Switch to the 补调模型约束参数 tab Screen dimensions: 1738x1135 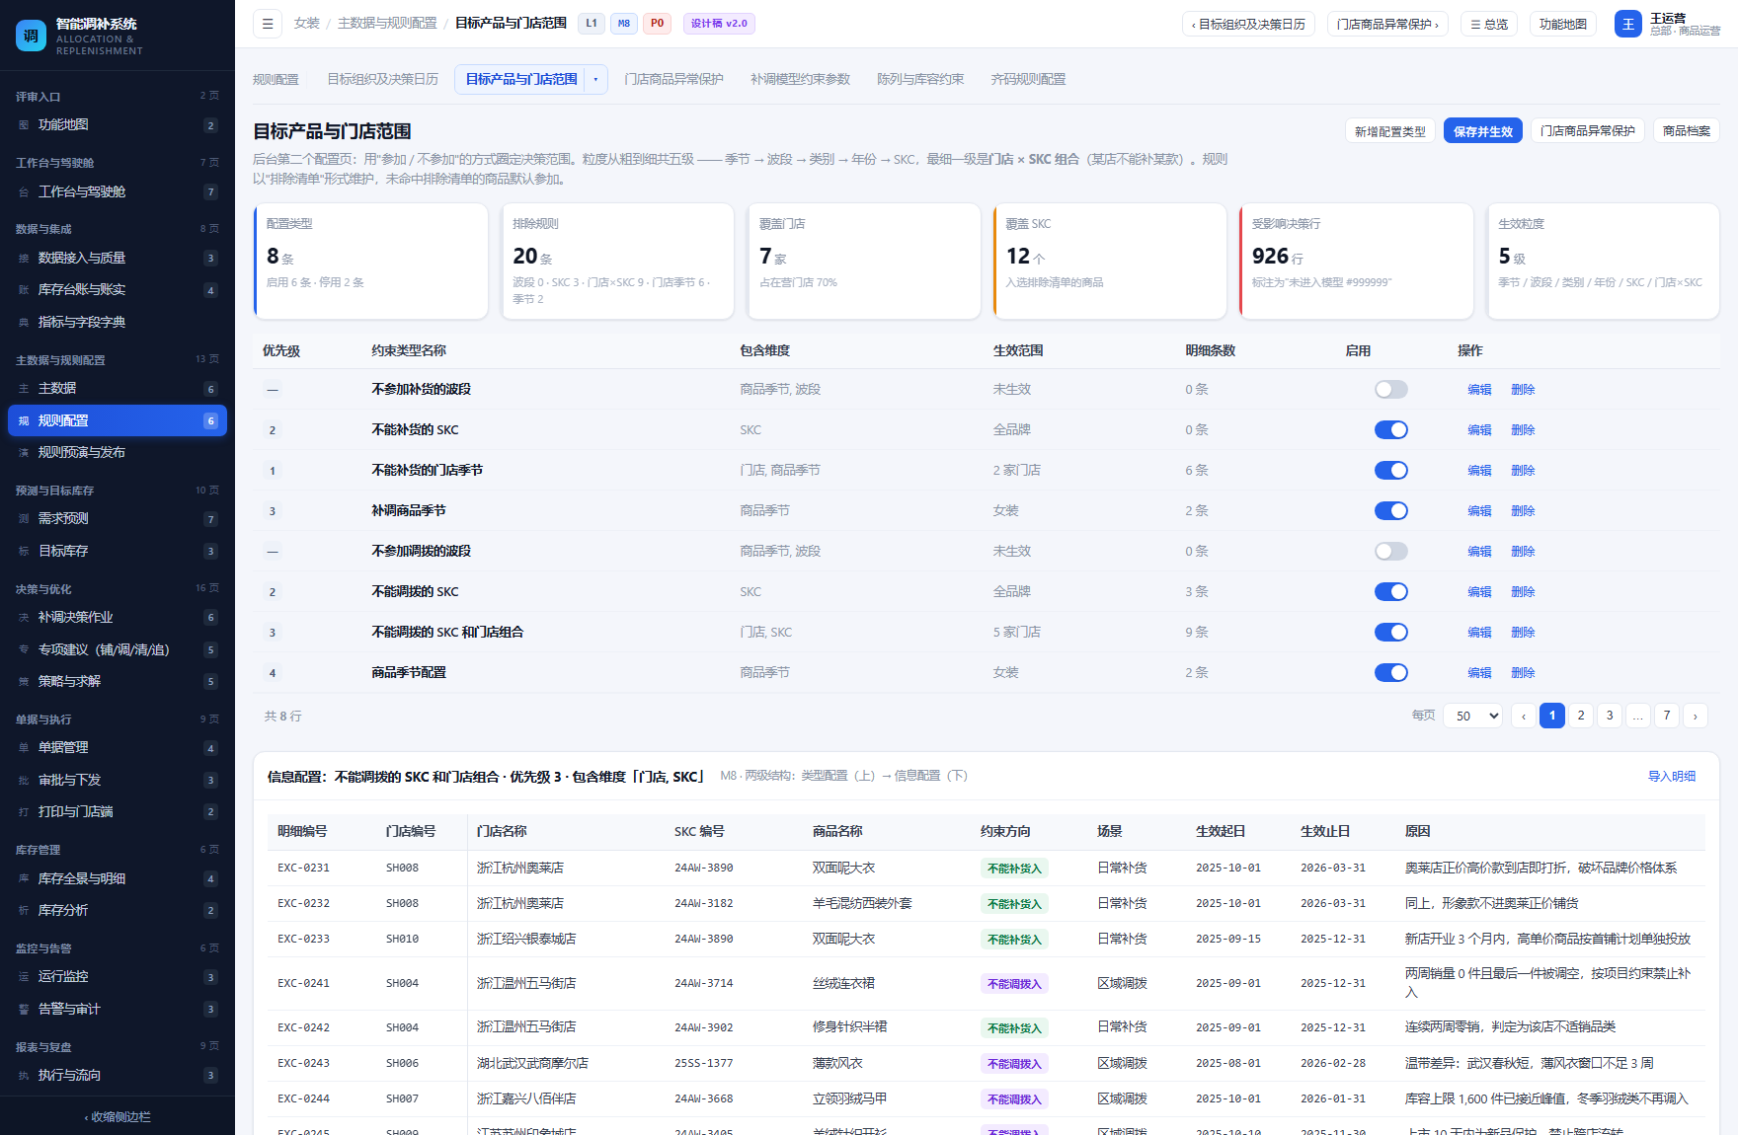tap(800, 80)
